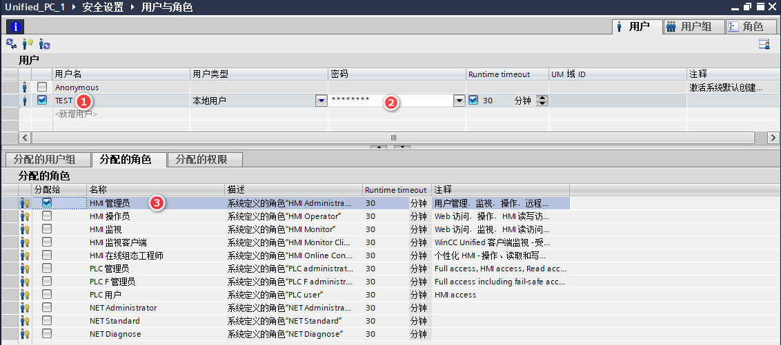Open the 本地用户 user type dropdown

coord(322,101)
